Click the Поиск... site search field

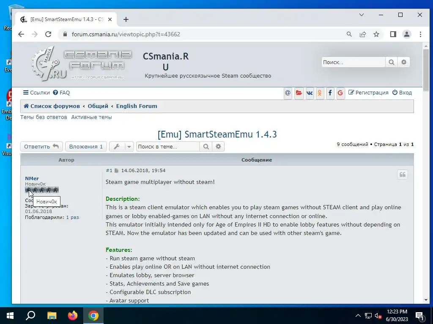click(x=353, y=62)
